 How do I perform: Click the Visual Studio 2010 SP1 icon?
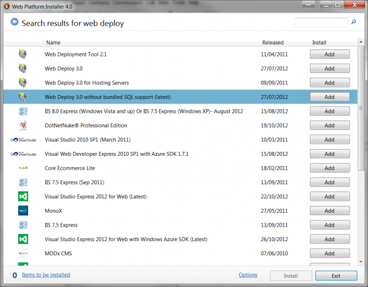coord(23,140)
